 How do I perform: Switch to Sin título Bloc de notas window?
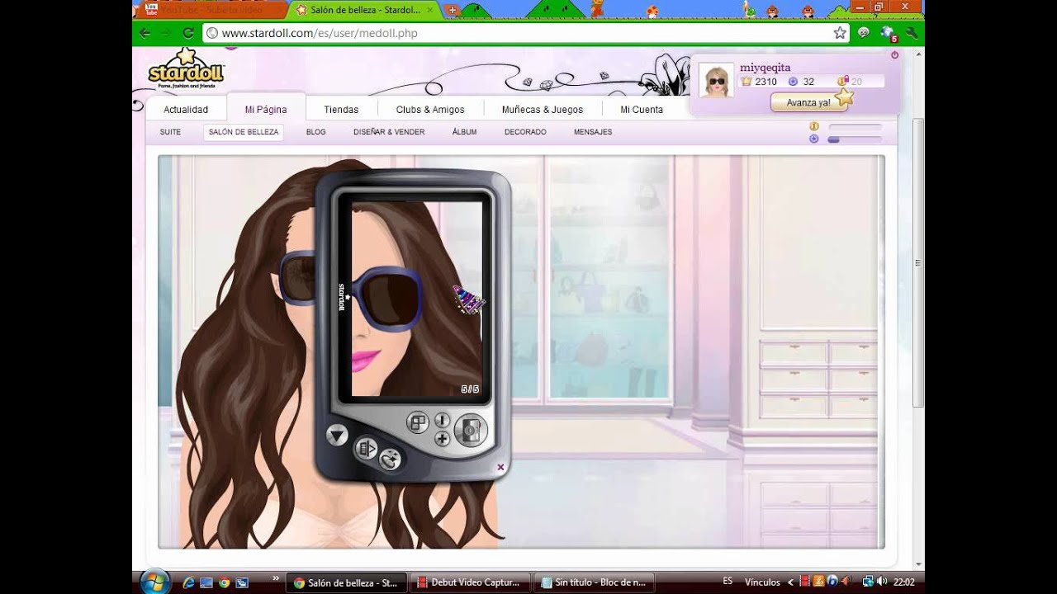pyautogui.click(x=595, y=582)
